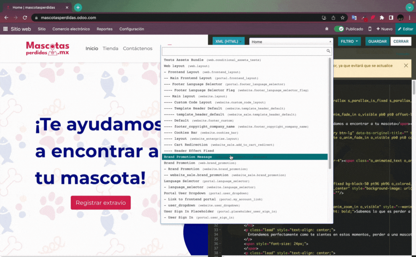Toggle the browser side panel
The image size is (416, 257).
pyautogui.click(x=391, y=18)
